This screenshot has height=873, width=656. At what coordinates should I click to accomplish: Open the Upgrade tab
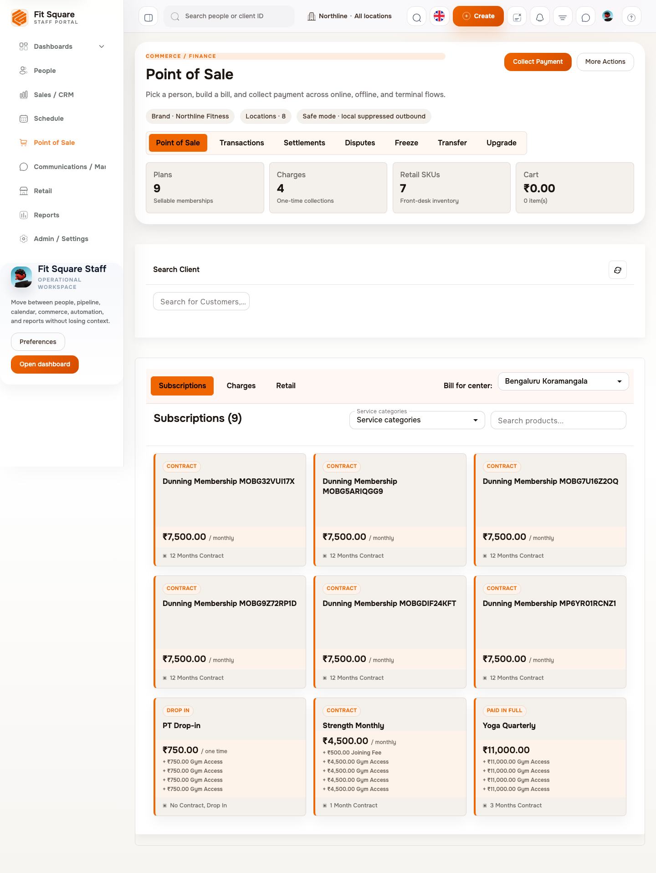[x=502, y=143]
